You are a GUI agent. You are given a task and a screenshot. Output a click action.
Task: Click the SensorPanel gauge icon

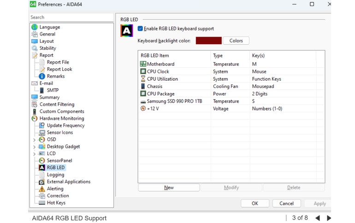coord(42,161)
